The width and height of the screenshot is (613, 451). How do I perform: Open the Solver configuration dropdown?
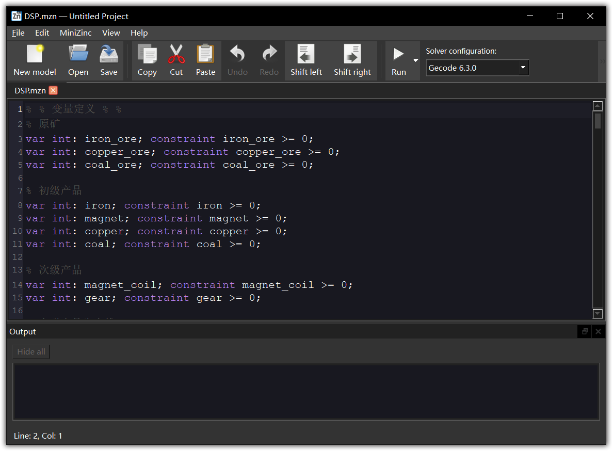(477, 68)
